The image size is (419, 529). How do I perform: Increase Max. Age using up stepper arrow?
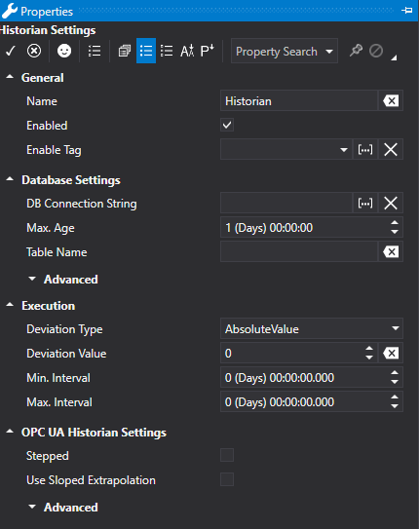(395, 223)
